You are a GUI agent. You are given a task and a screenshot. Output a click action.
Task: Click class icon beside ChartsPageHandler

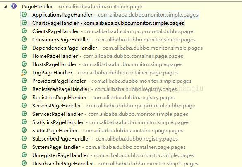(24, 23)
